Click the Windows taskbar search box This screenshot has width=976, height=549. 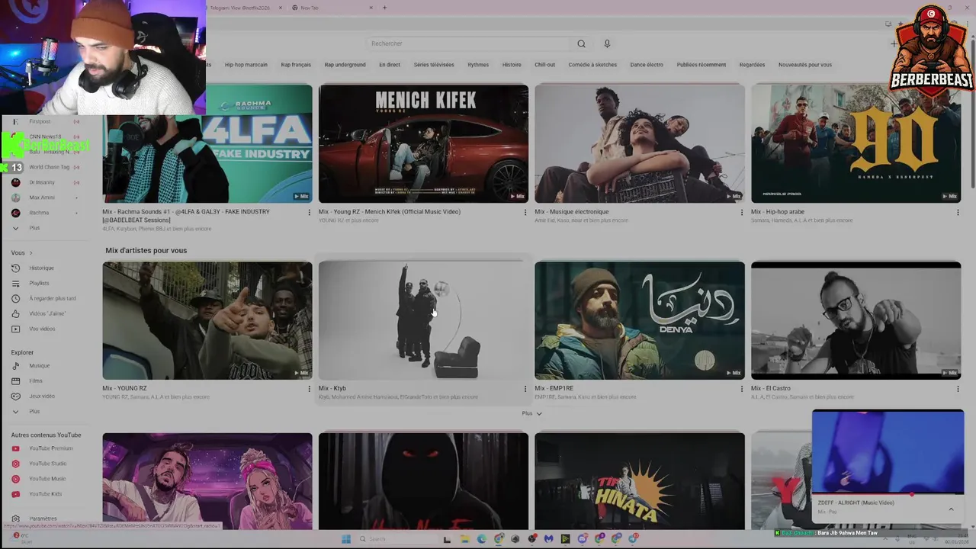[400, 539]
